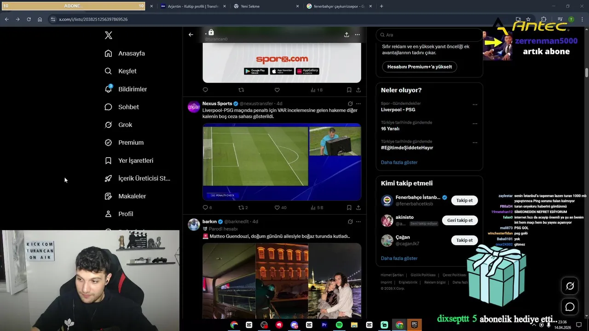
Task: Click the Ara search field
Action: tap(429, 35)
